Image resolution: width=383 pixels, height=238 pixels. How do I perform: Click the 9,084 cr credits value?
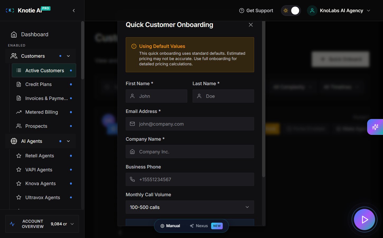click(59, 224)
